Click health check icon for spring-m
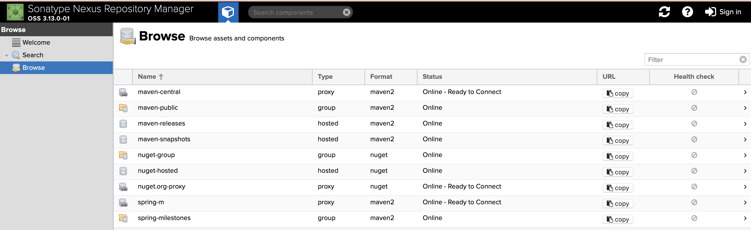 [x=694, y=202]
